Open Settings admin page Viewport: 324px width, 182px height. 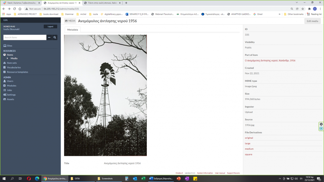click(11, 95)
